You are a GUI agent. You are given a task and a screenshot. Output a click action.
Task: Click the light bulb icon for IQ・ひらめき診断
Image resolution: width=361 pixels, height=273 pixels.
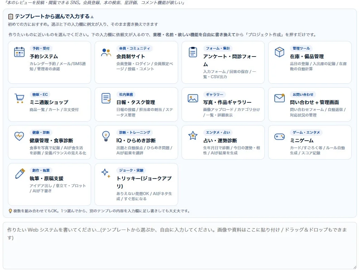click(x=106, y=136)
